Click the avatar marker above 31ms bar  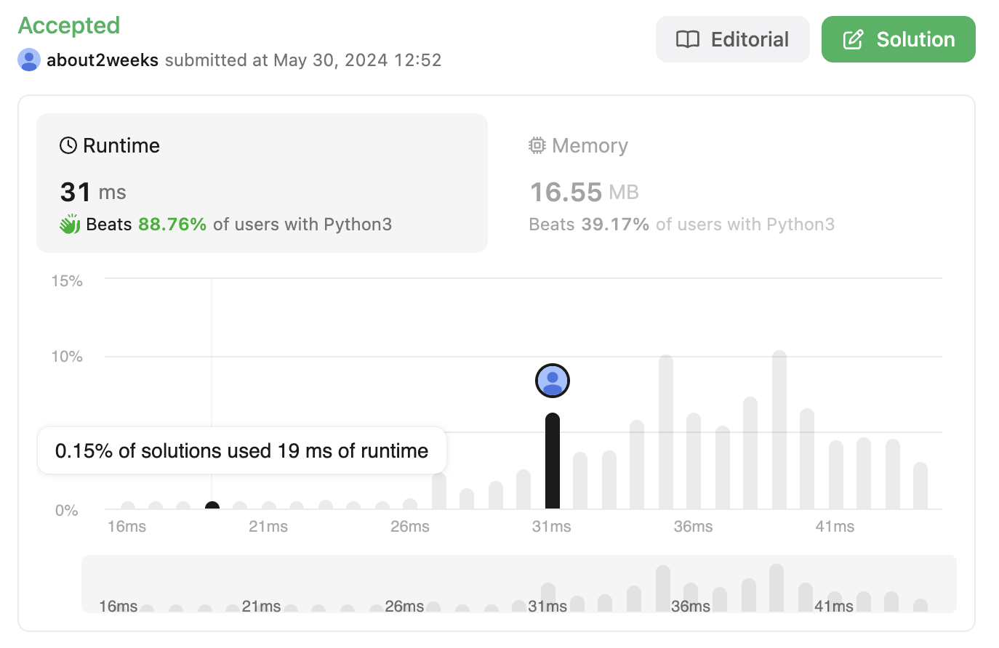coord(553,381)
